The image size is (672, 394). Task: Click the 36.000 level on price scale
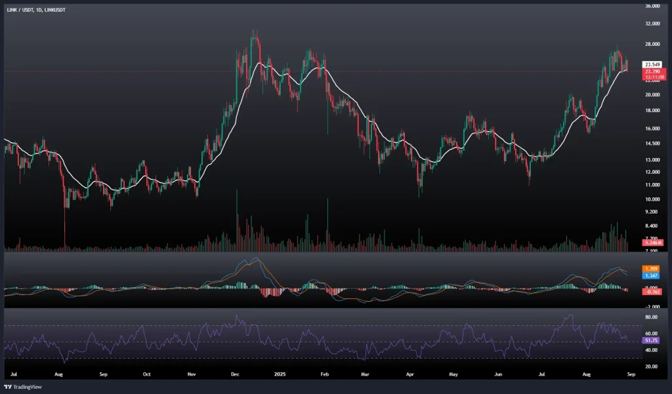pos(652,6)
